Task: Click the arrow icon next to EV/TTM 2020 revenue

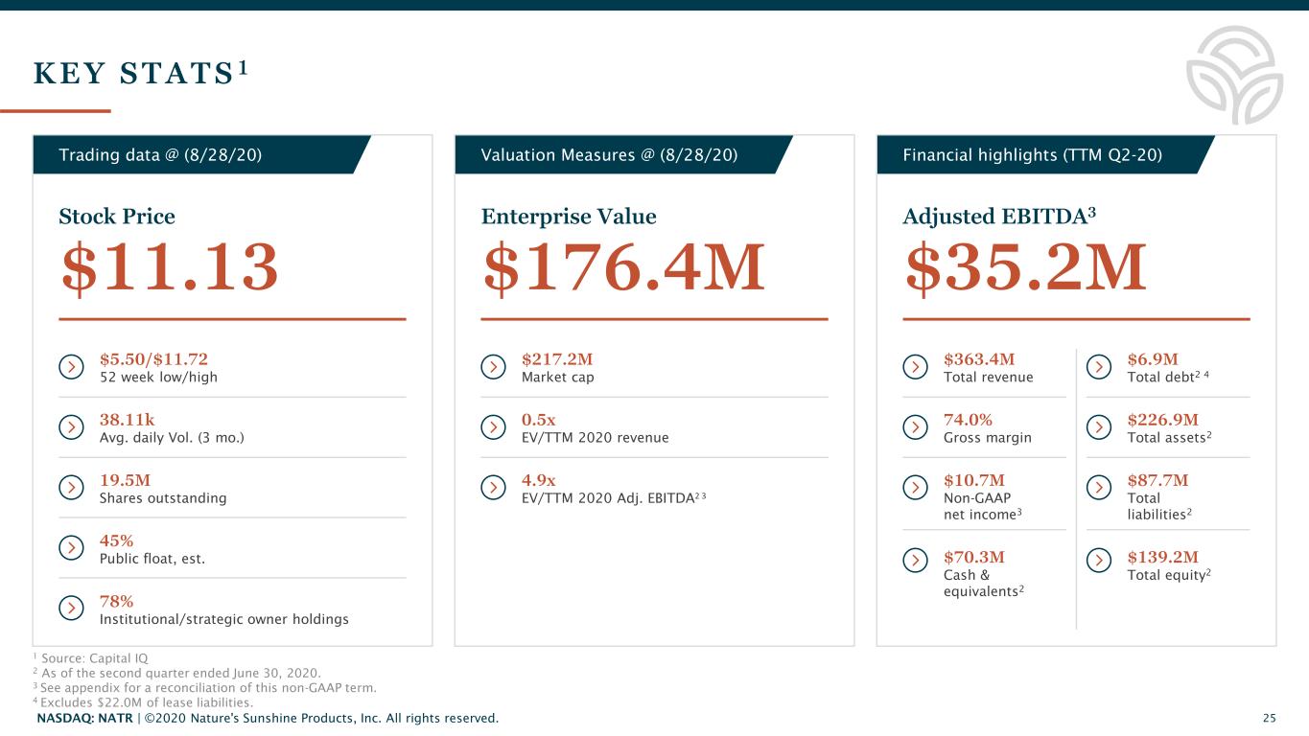Action: 493,427
